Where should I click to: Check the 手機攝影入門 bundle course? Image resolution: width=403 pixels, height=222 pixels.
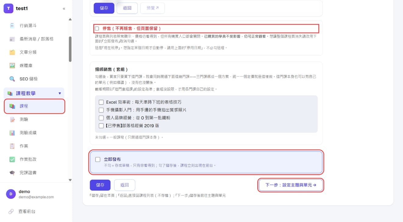[x=101, y=110]
